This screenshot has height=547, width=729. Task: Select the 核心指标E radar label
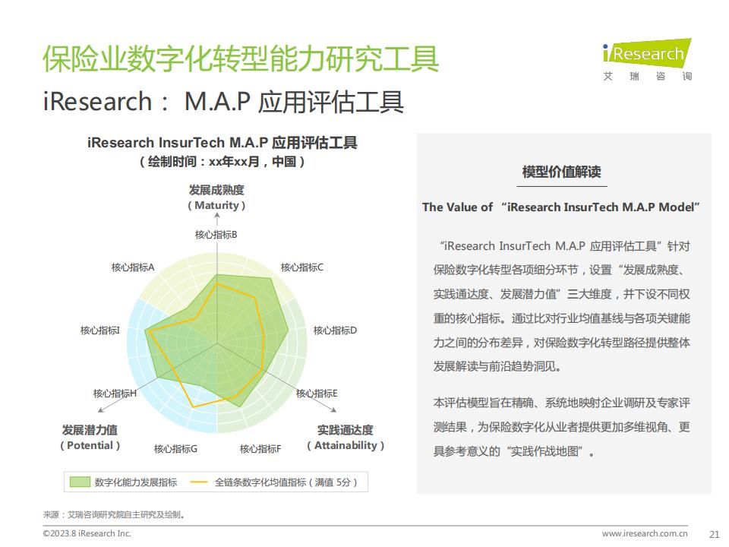[317, 394]
